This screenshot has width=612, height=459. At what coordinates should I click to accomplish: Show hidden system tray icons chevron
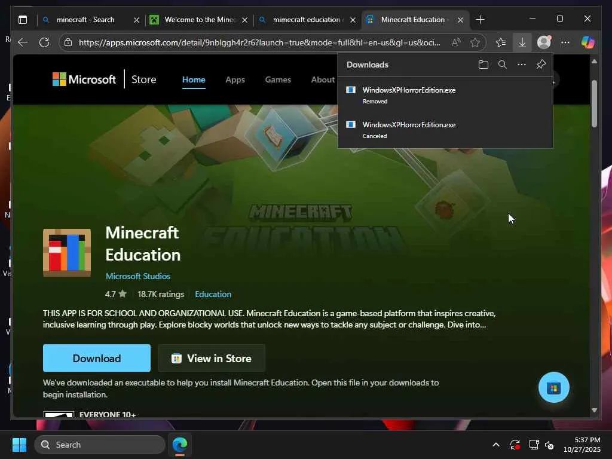495,445
